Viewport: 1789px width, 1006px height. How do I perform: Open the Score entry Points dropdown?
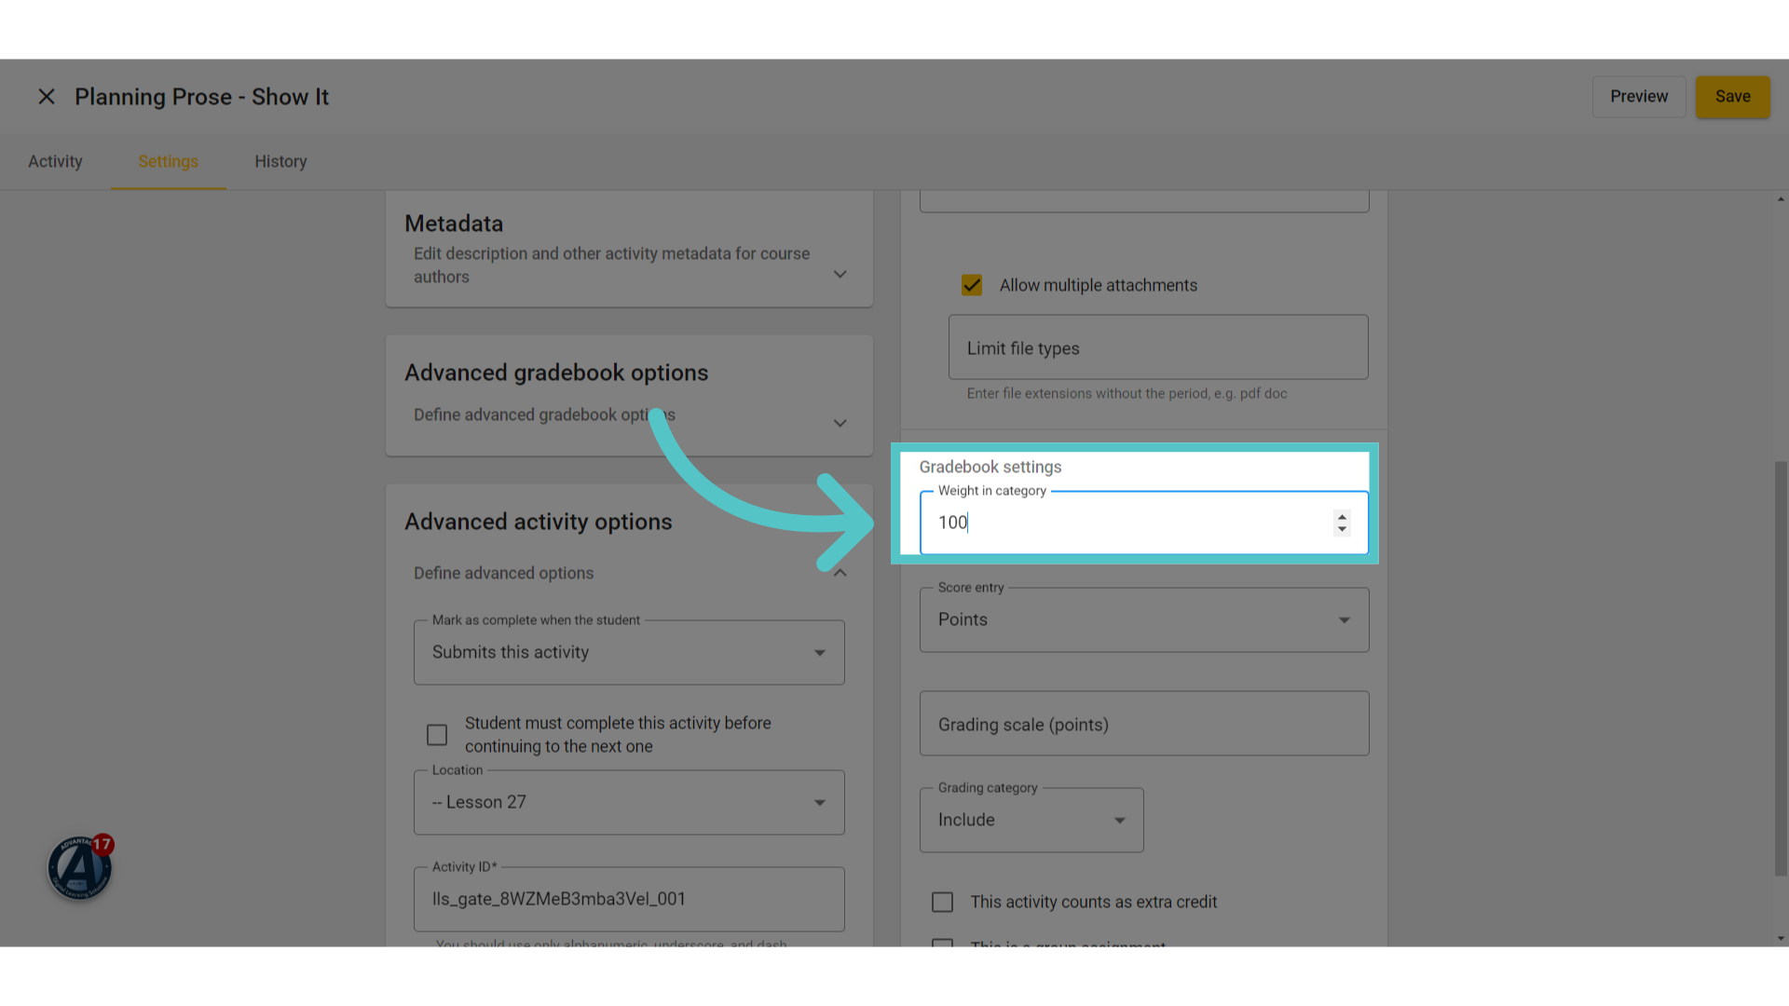tap(1144, 620)
